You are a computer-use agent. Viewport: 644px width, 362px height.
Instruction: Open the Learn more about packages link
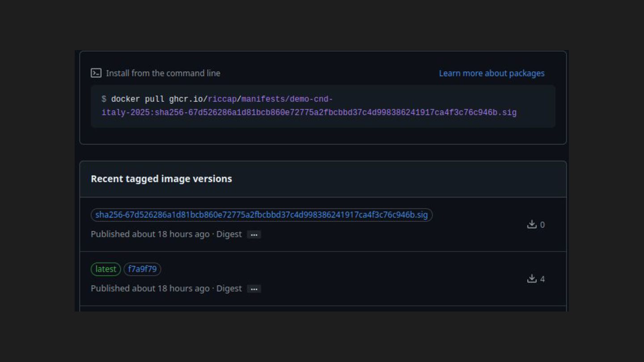pos(491,73)
